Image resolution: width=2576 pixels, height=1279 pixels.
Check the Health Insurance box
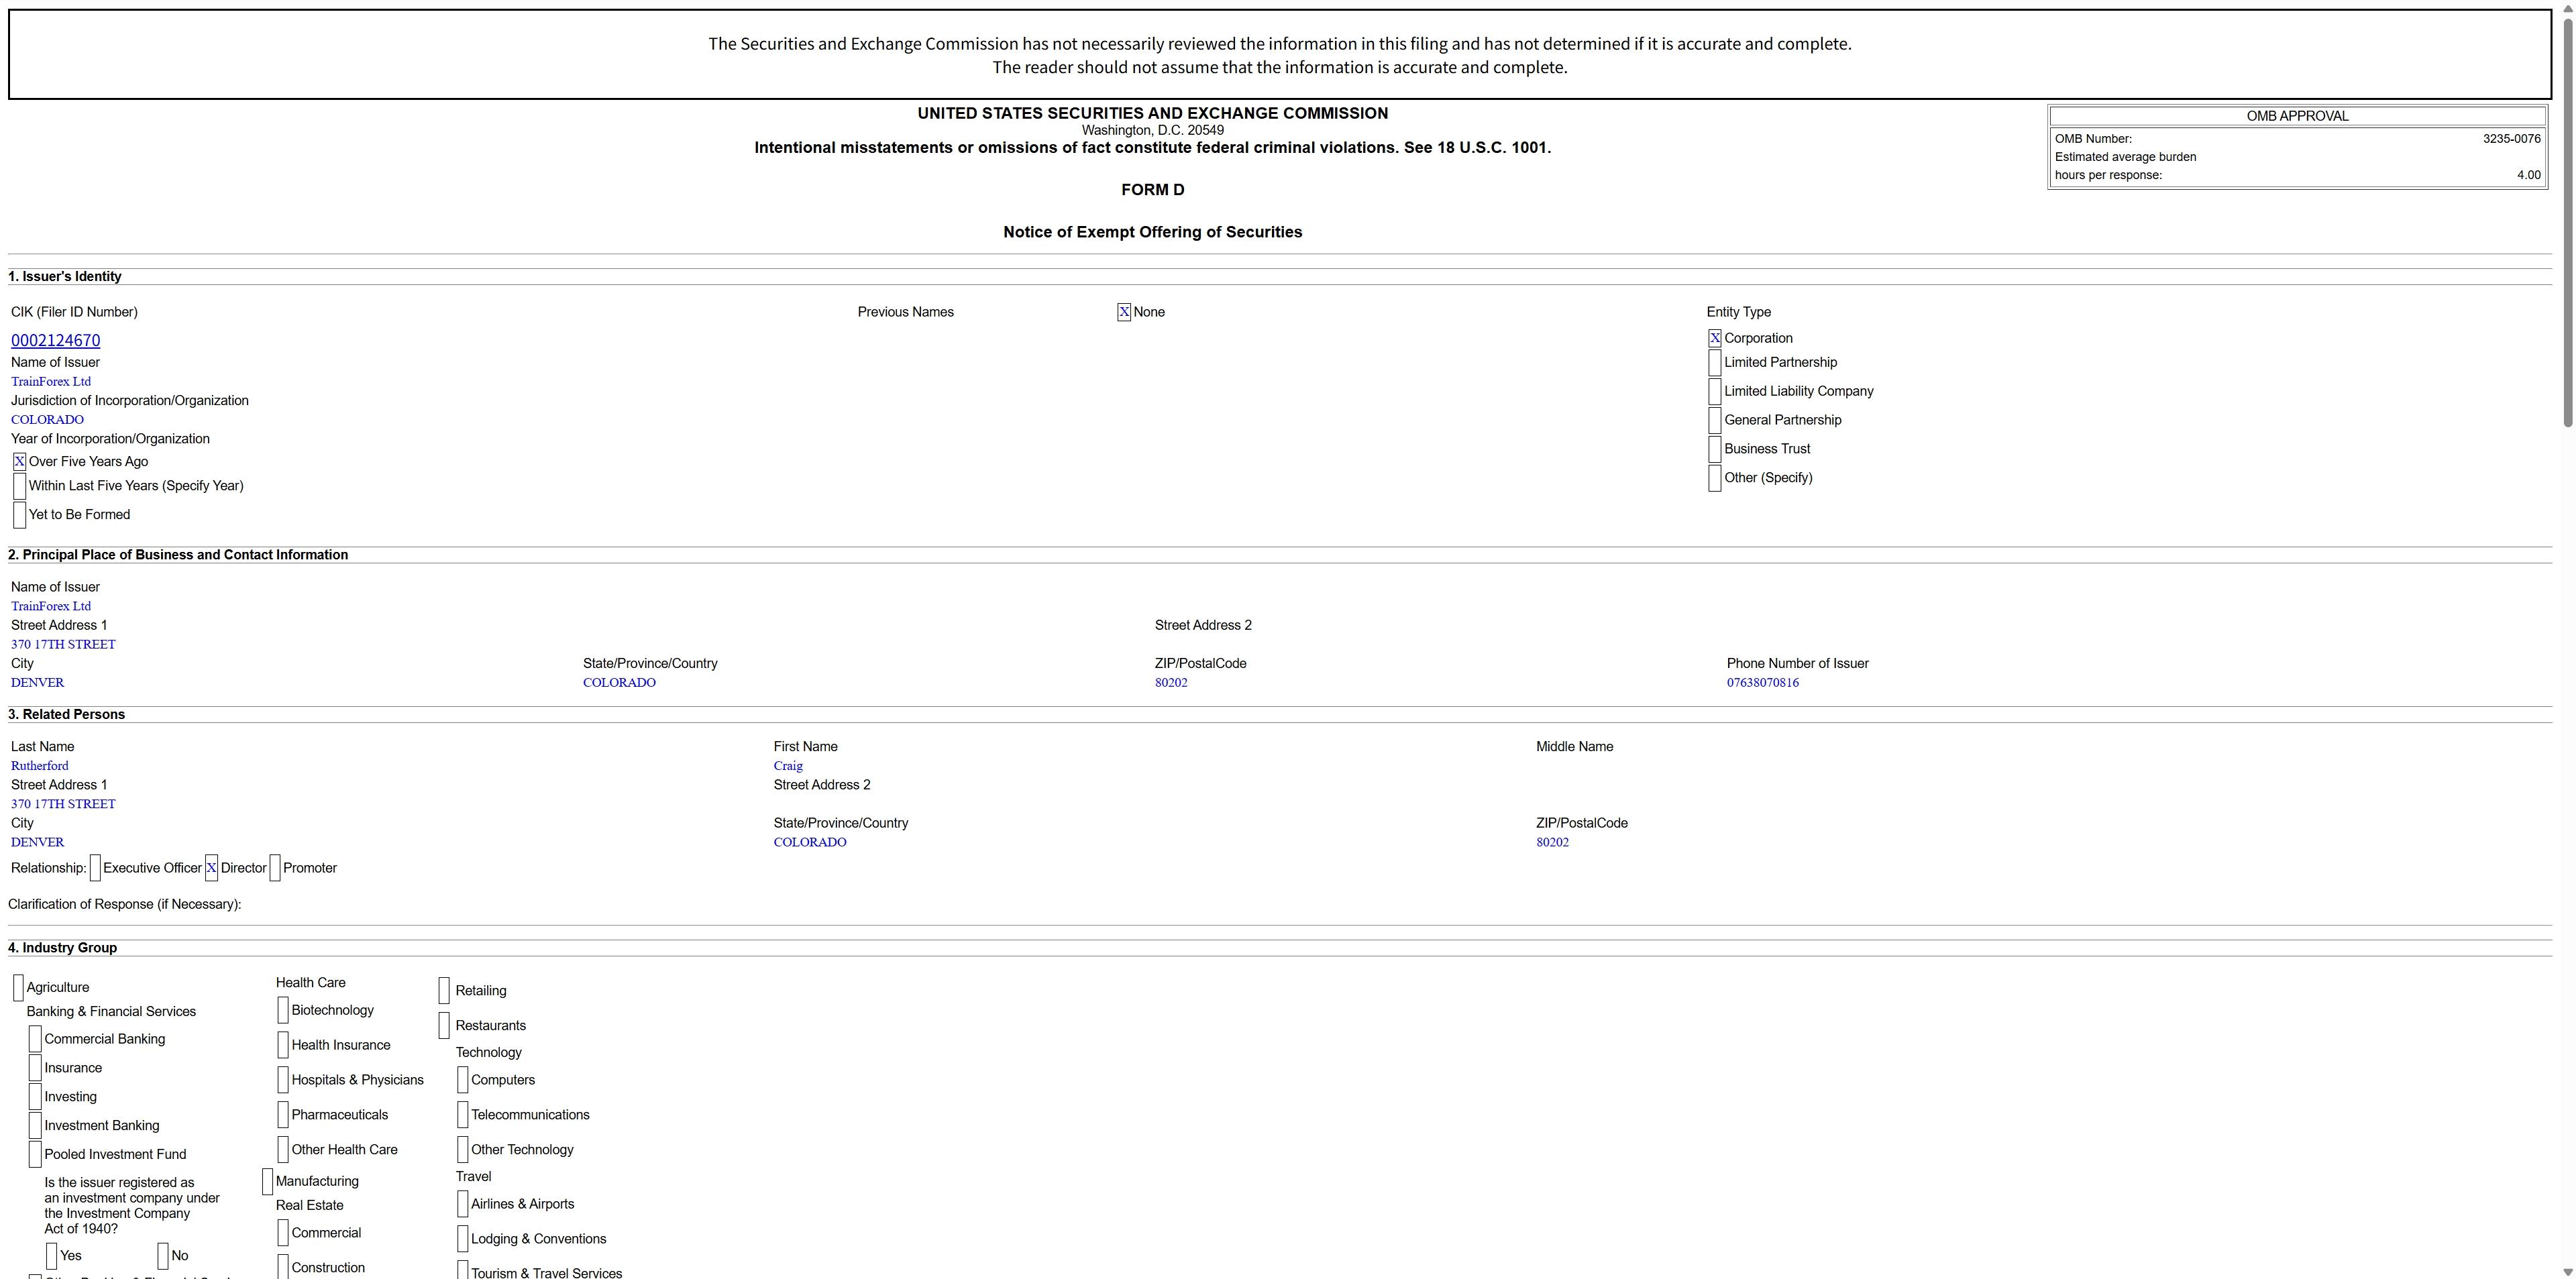283,1045
